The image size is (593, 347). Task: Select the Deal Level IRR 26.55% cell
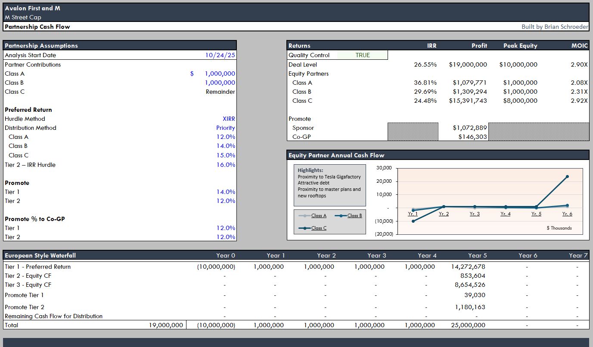(x=425, y=64)
